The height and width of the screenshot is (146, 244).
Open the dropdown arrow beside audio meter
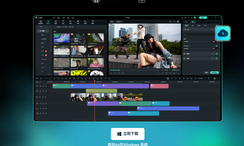point(217,79)
